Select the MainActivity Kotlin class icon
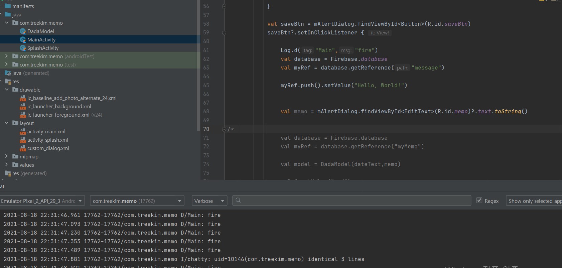This screenshot has width=562, height=268. (x=23, y=40)
